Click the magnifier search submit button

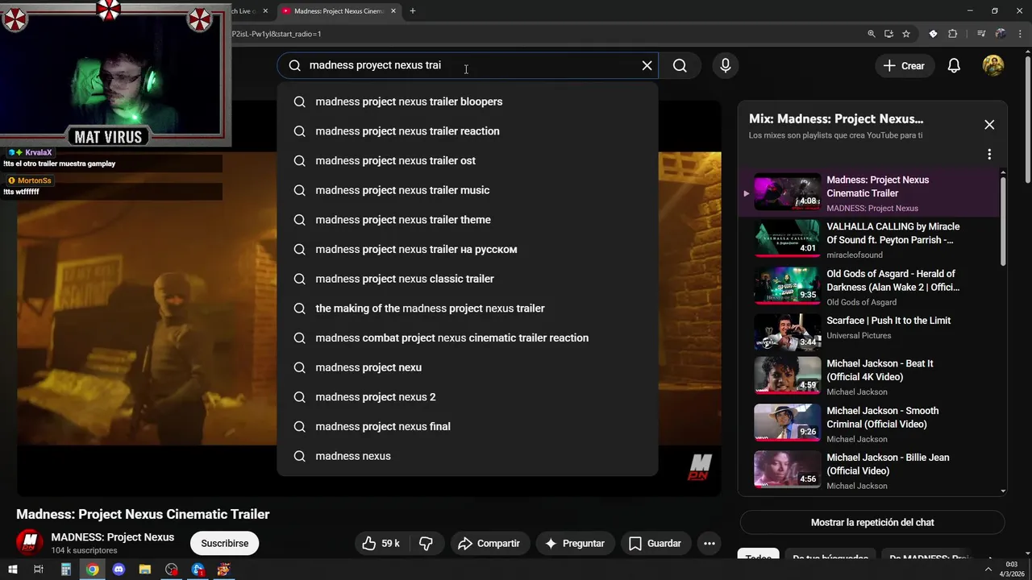pyautogui.click(x=680, y=65)
